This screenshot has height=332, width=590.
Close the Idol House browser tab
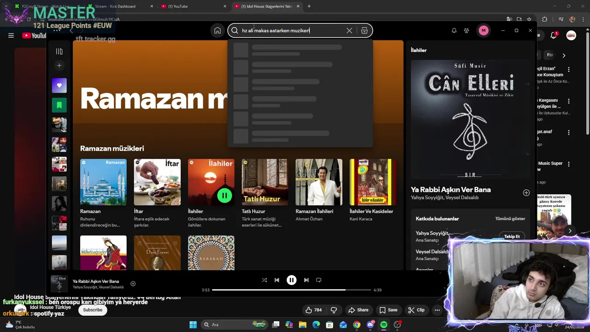(298, 6)
